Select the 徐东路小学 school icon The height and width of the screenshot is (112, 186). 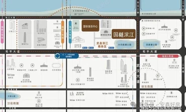(158, 76)
